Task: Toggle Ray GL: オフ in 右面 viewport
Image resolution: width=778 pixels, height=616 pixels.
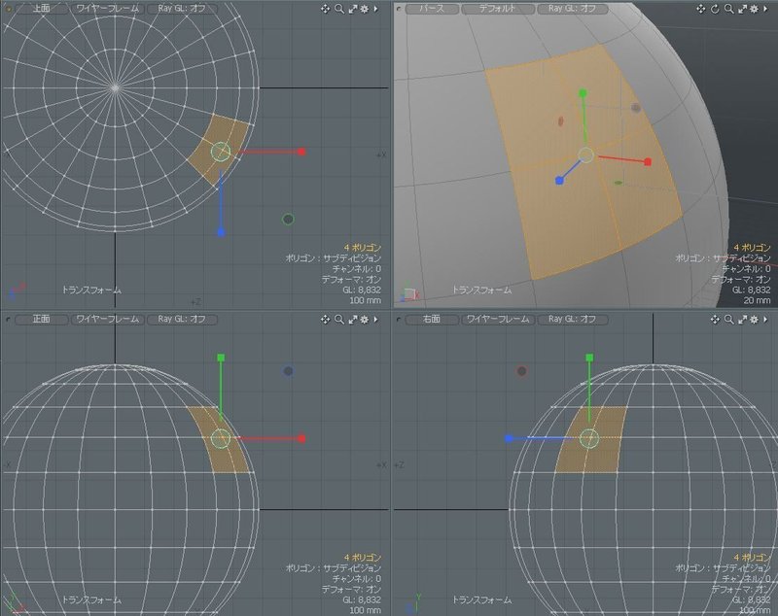Action: point(572,319)
